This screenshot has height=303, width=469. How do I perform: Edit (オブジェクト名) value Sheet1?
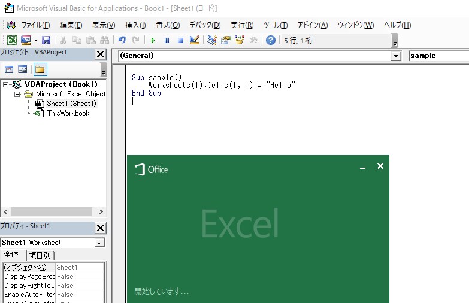click(80, 268)
